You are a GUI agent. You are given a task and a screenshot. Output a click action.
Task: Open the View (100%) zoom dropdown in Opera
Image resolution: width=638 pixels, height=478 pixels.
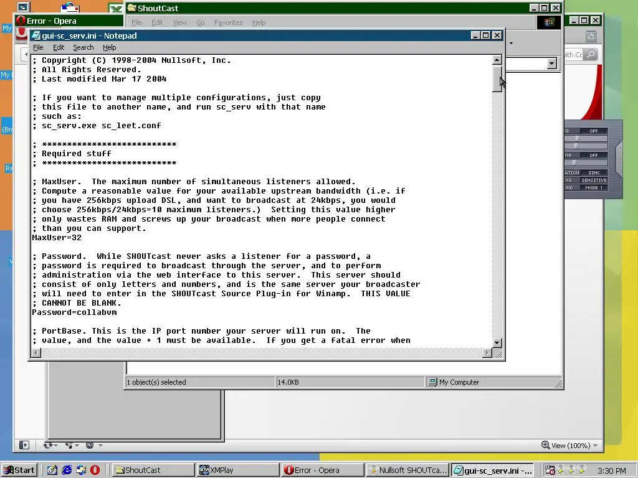point(595,446)
